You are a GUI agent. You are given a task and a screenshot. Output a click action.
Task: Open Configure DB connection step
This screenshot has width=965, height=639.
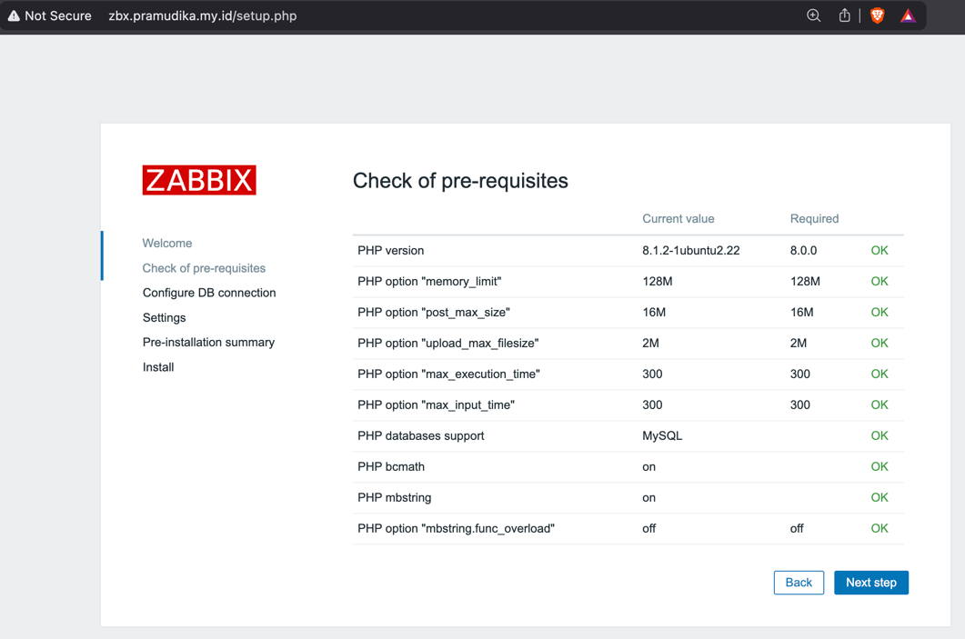click(209, 293)
